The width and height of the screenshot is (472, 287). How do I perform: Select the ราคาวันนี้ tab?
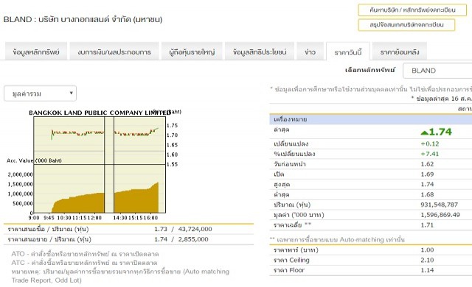(347, 52)
